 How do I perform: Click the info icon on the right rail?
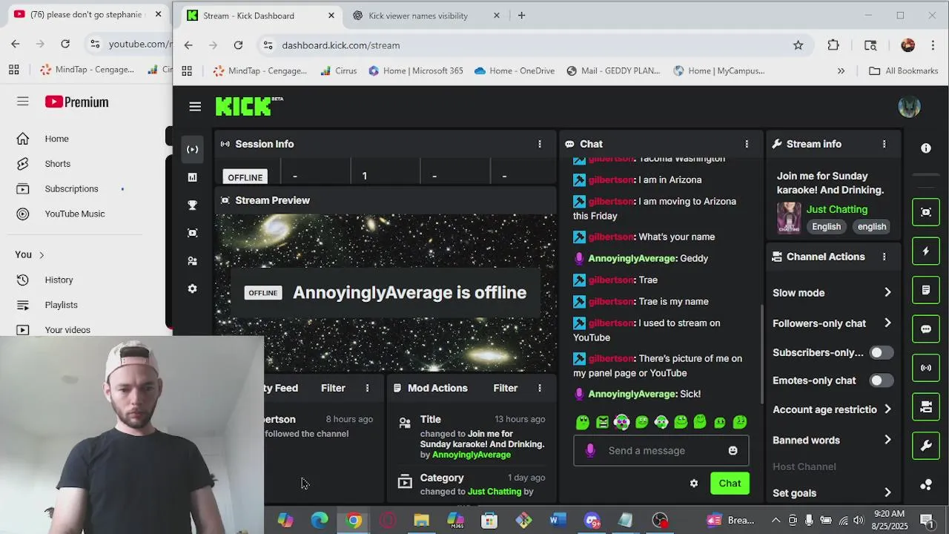[926, 148]
